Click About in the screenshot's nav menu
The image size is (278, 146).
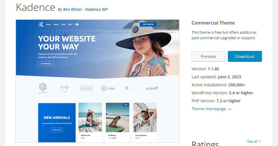point(56,25)
